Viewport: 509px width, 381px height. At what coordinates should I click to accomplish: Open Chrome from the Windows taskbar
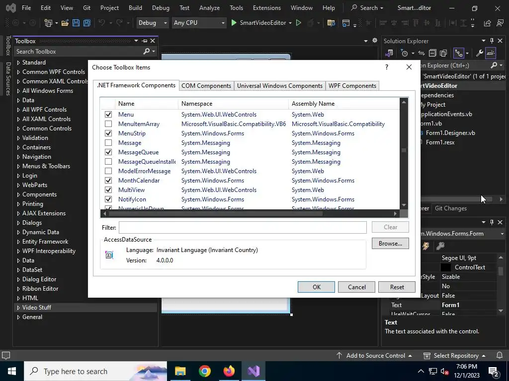[204, 371]
